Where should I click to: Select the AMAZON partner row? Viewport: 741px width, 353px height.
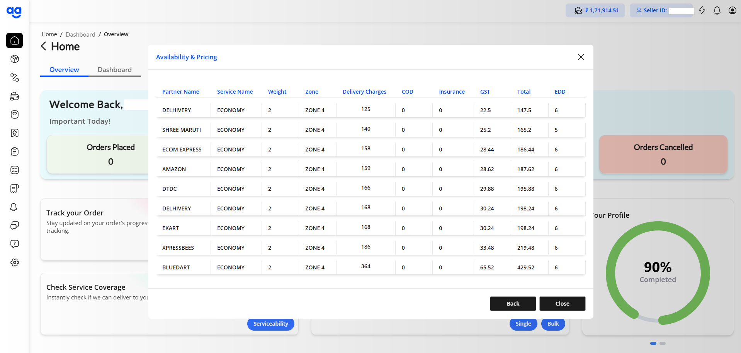(371, 169)
